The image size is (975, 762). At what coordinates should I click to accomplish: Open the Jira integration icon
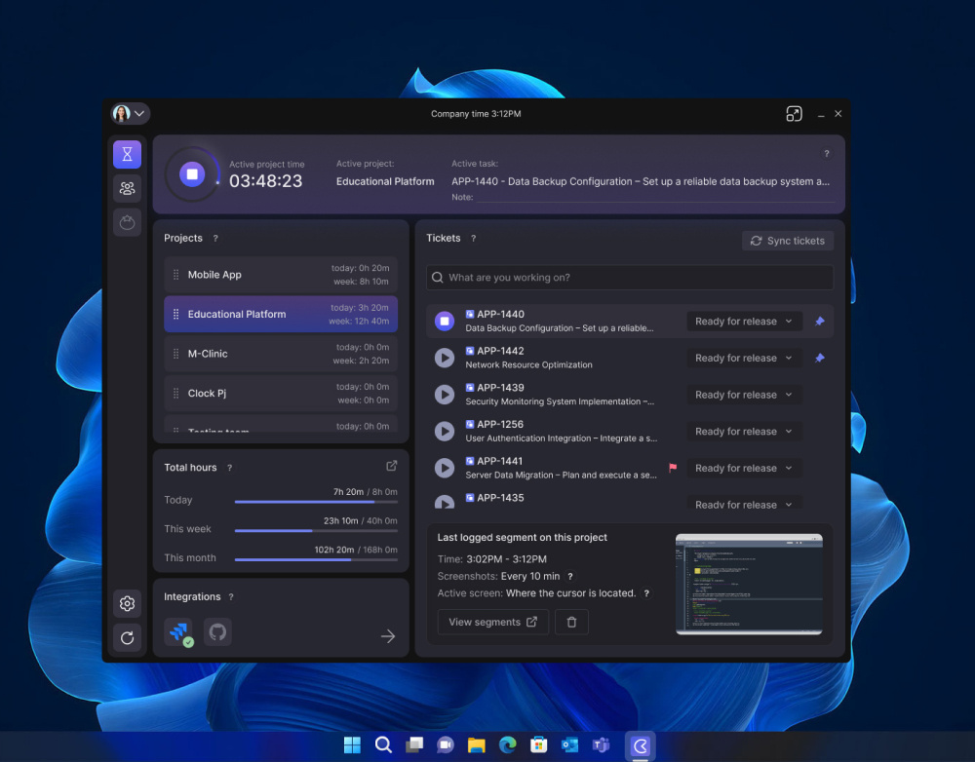click(x=178, y=632)
